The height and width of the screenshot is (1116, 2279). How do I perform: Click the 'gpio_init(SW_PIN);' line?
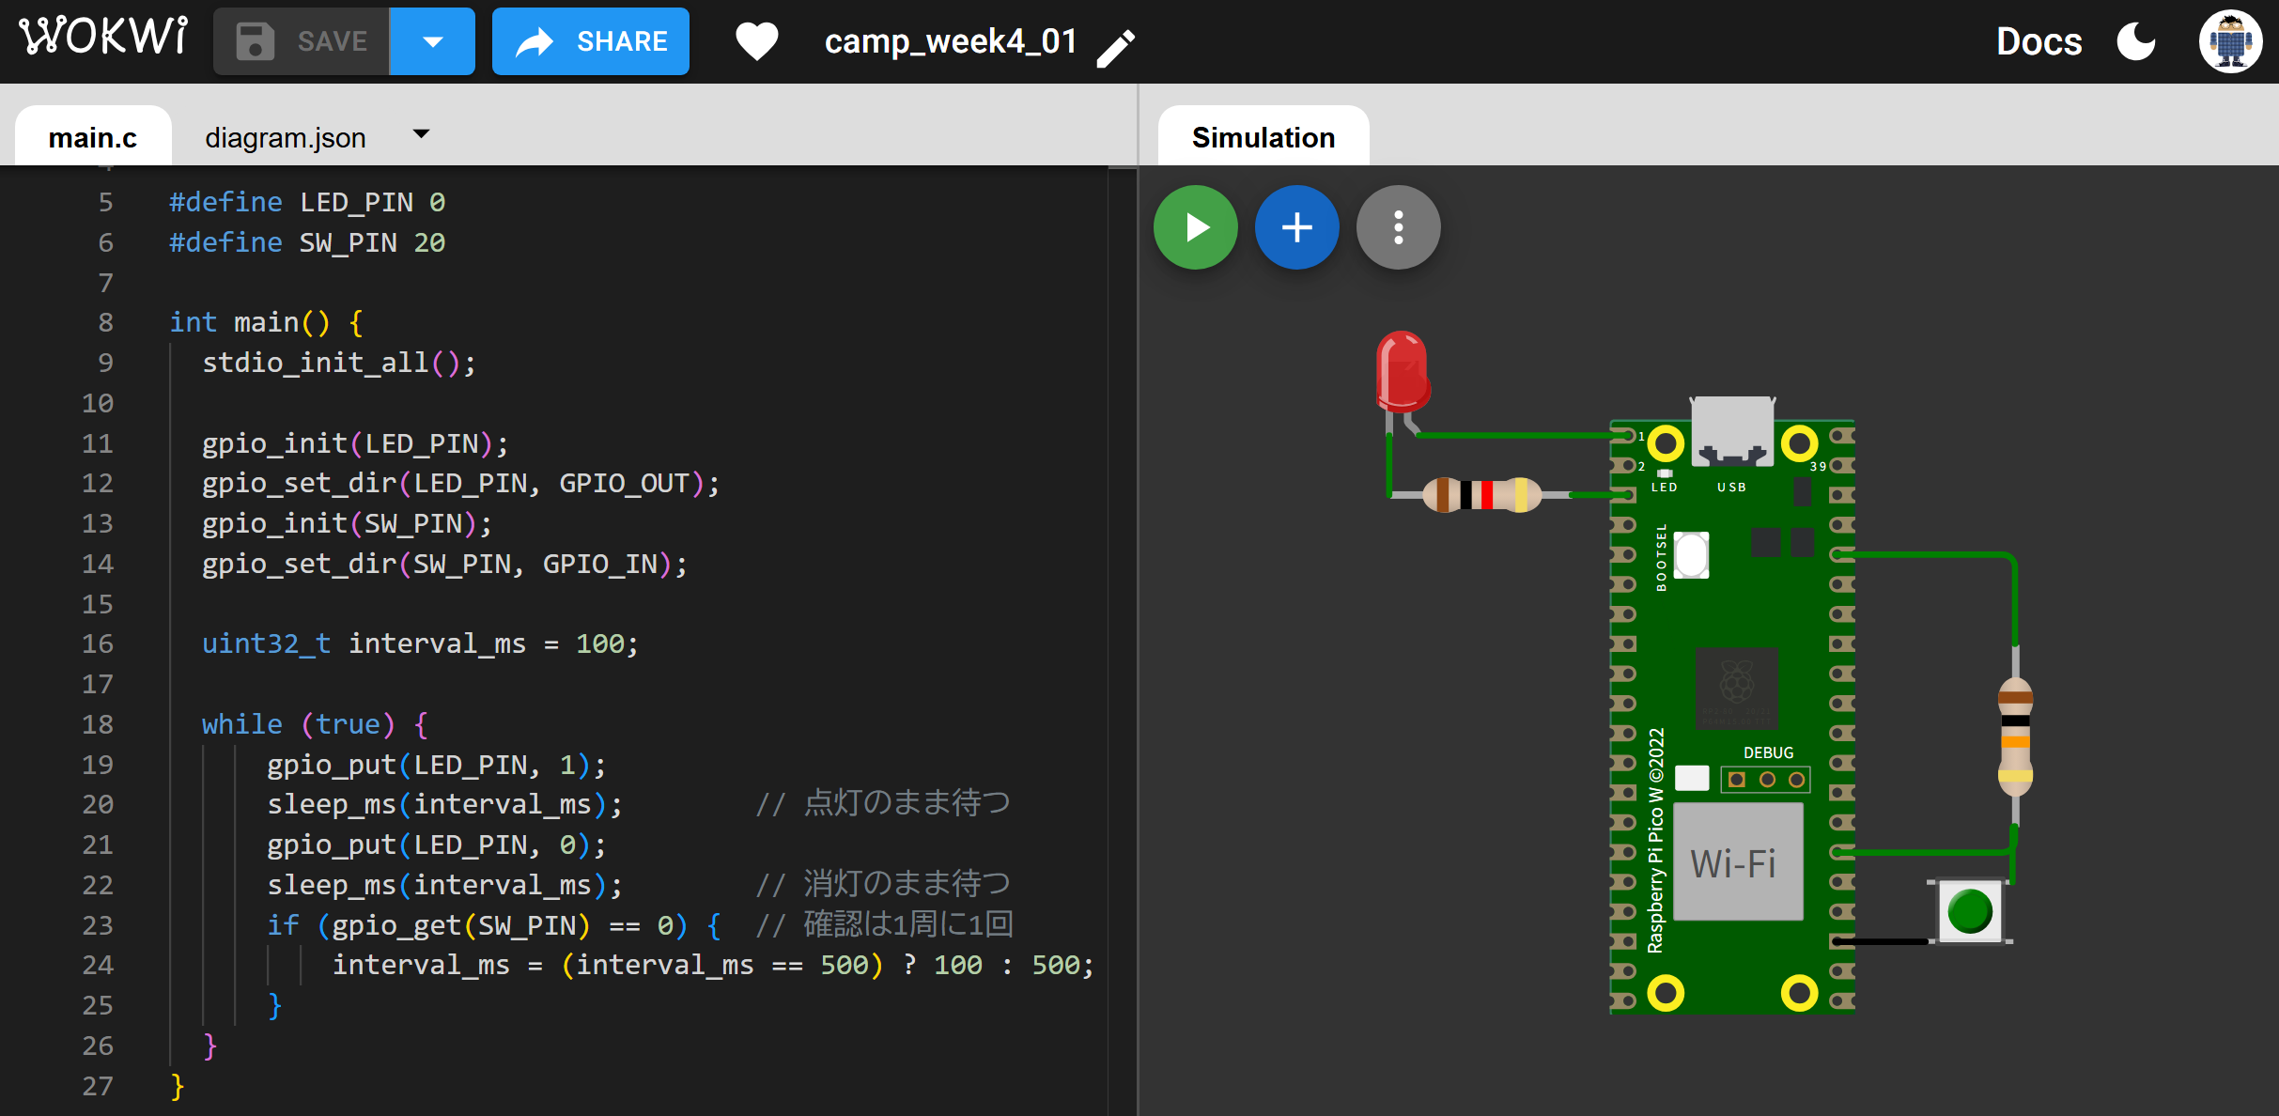pos(347,523)
